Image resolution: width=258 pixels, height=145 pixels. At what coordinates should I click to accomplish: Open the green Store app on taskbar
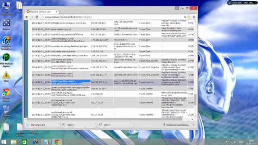click(24, 142)
